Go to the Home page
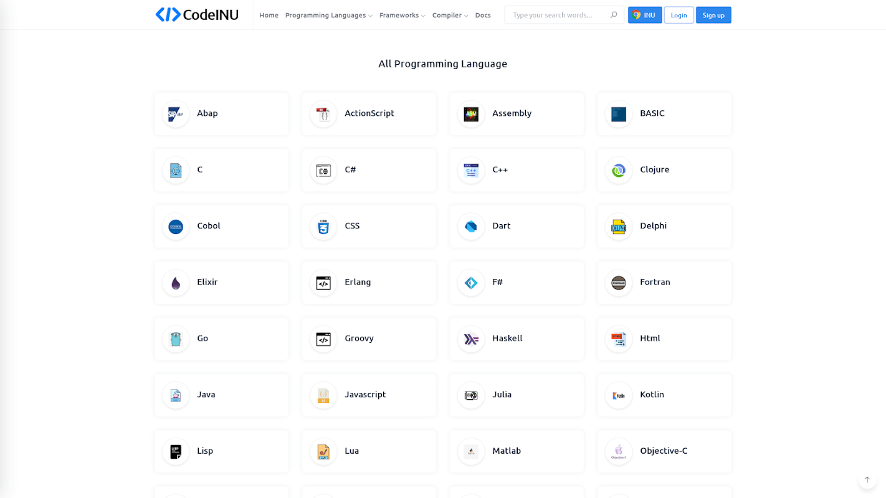 (269, 15)
